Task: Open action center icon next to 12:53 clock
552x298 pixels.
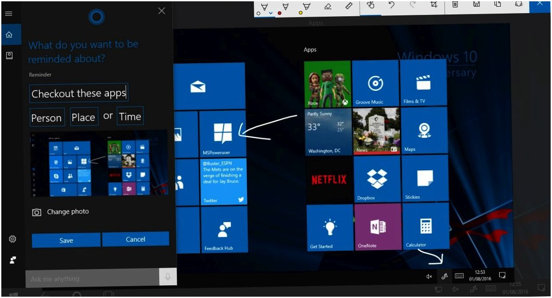Action: [502, 275]
